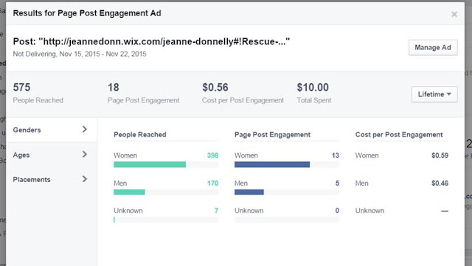Click the chevron arrow beside Placements

(x=85, y=179)
